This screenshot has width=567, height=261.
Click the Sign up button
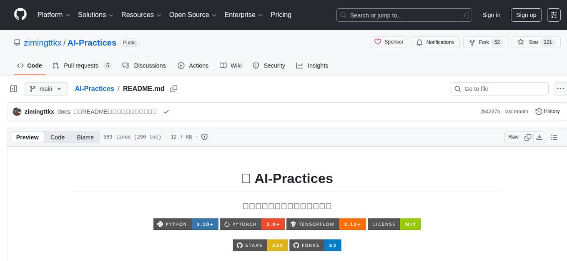pos(526,15)
